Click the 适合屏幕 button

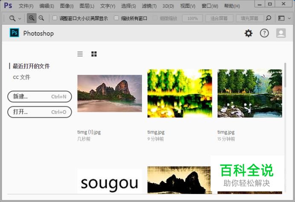219,18
